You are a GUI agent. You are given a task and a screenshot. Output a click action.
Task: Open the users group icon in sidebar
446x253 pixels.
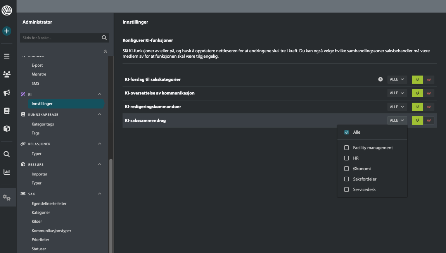click(7, 74)
